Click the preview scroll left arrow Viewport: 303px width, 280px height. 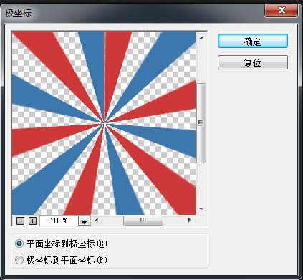click(97, 220)
